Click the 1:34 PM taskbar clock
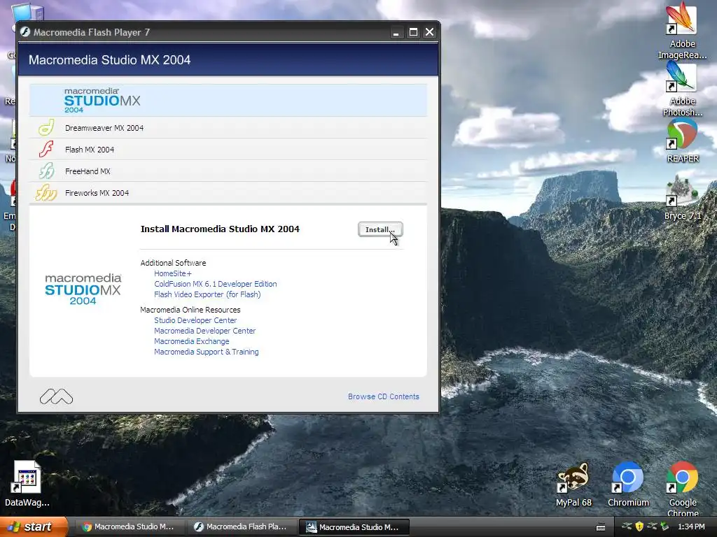The height and width of the screenshot is (537, 717). point(691,527)
